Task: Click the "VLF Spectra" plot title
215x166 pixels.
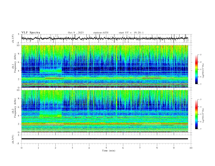Action: [x=31, y=33]
